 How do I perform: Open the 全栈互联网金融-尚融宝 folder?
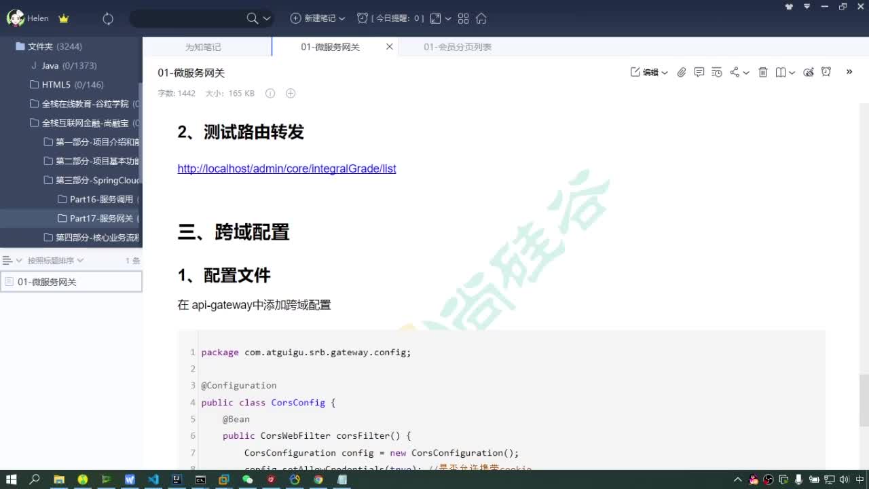click(85, 123)
